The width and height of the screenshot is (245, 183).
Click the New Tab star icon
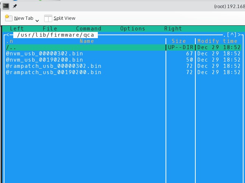[8, 18]
